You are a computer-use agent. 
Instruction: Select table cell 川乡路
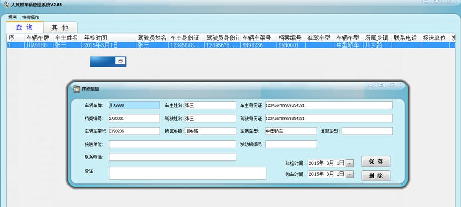tap(377, 45)
